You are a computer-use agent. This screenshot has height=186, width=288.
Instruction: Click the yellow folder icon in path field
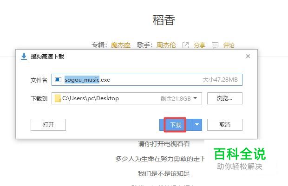[x=58, y=98]
